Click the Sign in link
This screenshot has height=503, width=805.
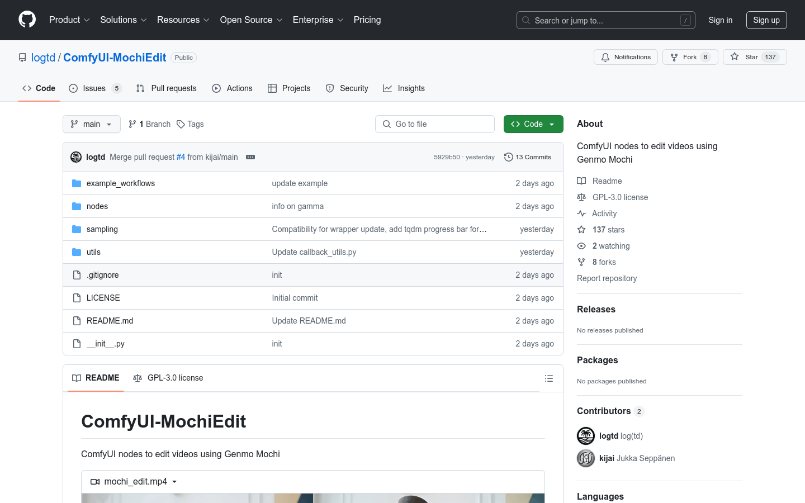pyautogui.click(x=720, y=20)
